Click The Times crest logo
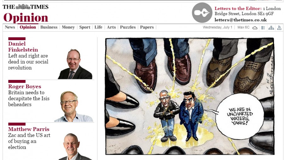 23,7
